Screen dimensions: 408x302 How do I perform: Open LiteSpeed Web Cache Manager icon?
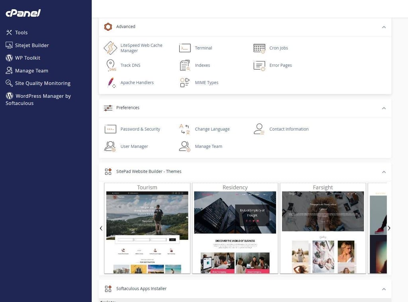(x=110, y=48)
